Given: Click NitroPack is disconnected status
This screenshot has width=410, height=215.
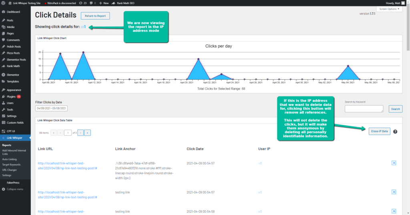Looking at the screenshot, I should pyautogui.click(x=60, y=3).
